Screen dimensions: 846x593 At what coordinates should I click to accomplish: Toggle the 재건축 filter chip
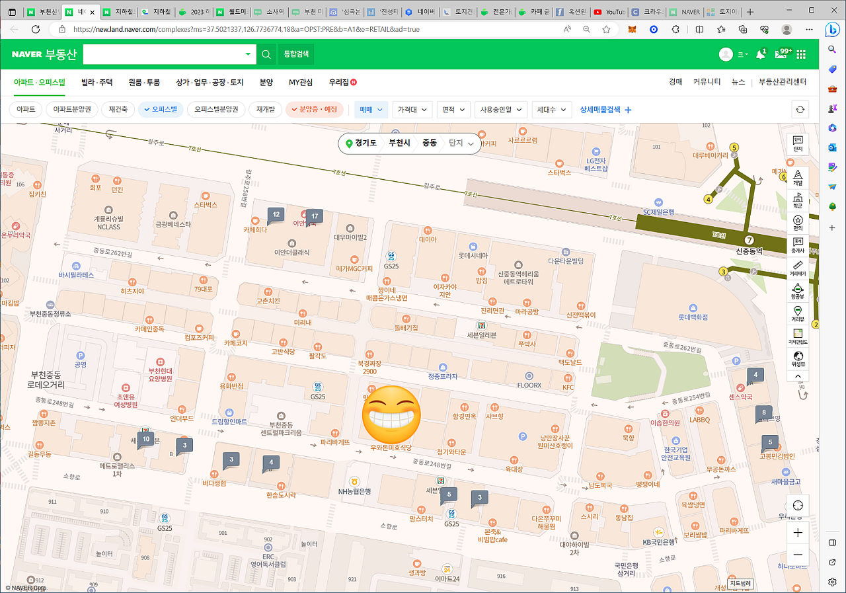tap(118, 110)
